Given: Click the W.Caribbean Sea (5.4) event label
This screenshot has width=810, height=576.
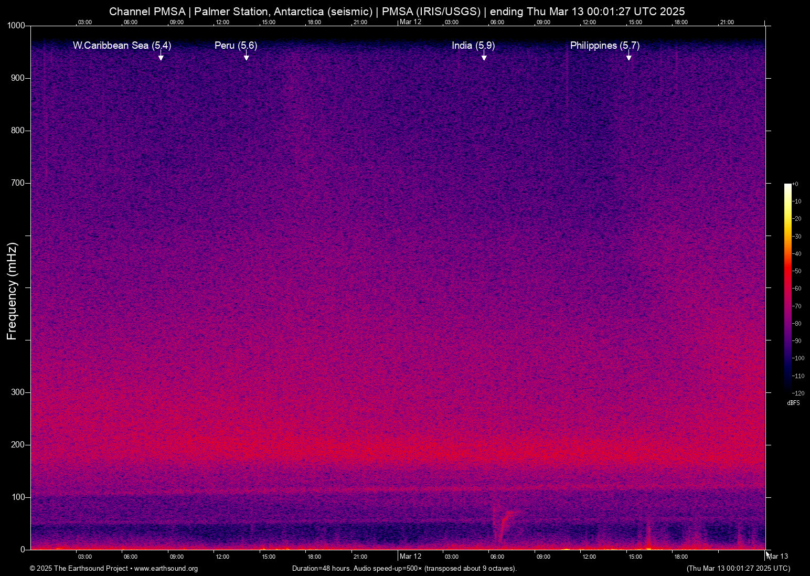Looking at the screenshot, I should [122, 46].
